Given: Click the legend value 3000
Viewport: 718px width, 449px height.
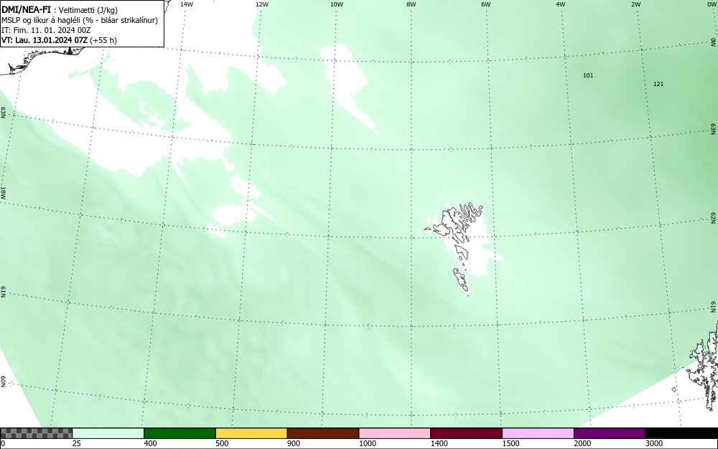Looking at the screenshot, I should click(x=654, y=443).
